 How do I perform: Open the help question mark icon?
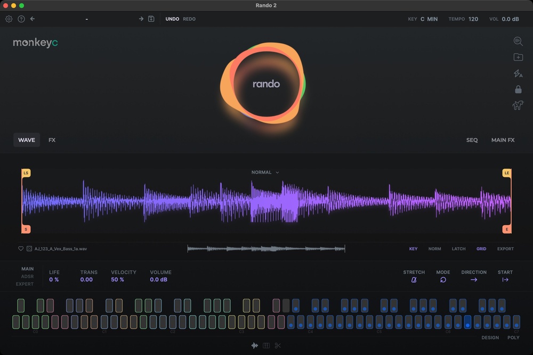(21, 19)
